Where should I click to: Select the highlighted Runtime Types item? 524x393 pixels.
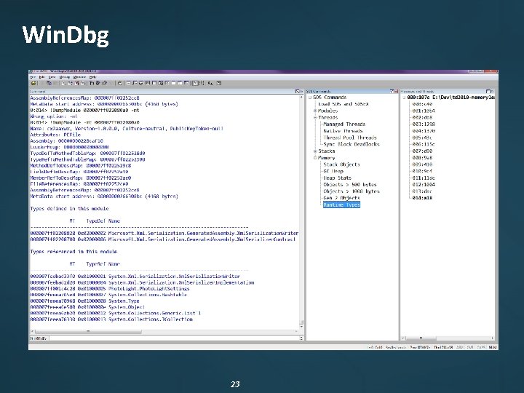341,205
